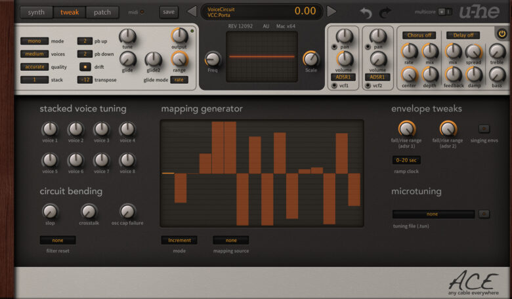This screenshot has height=299, width=512.
Task: Switch to the synth tab
Action: [36, 12]
